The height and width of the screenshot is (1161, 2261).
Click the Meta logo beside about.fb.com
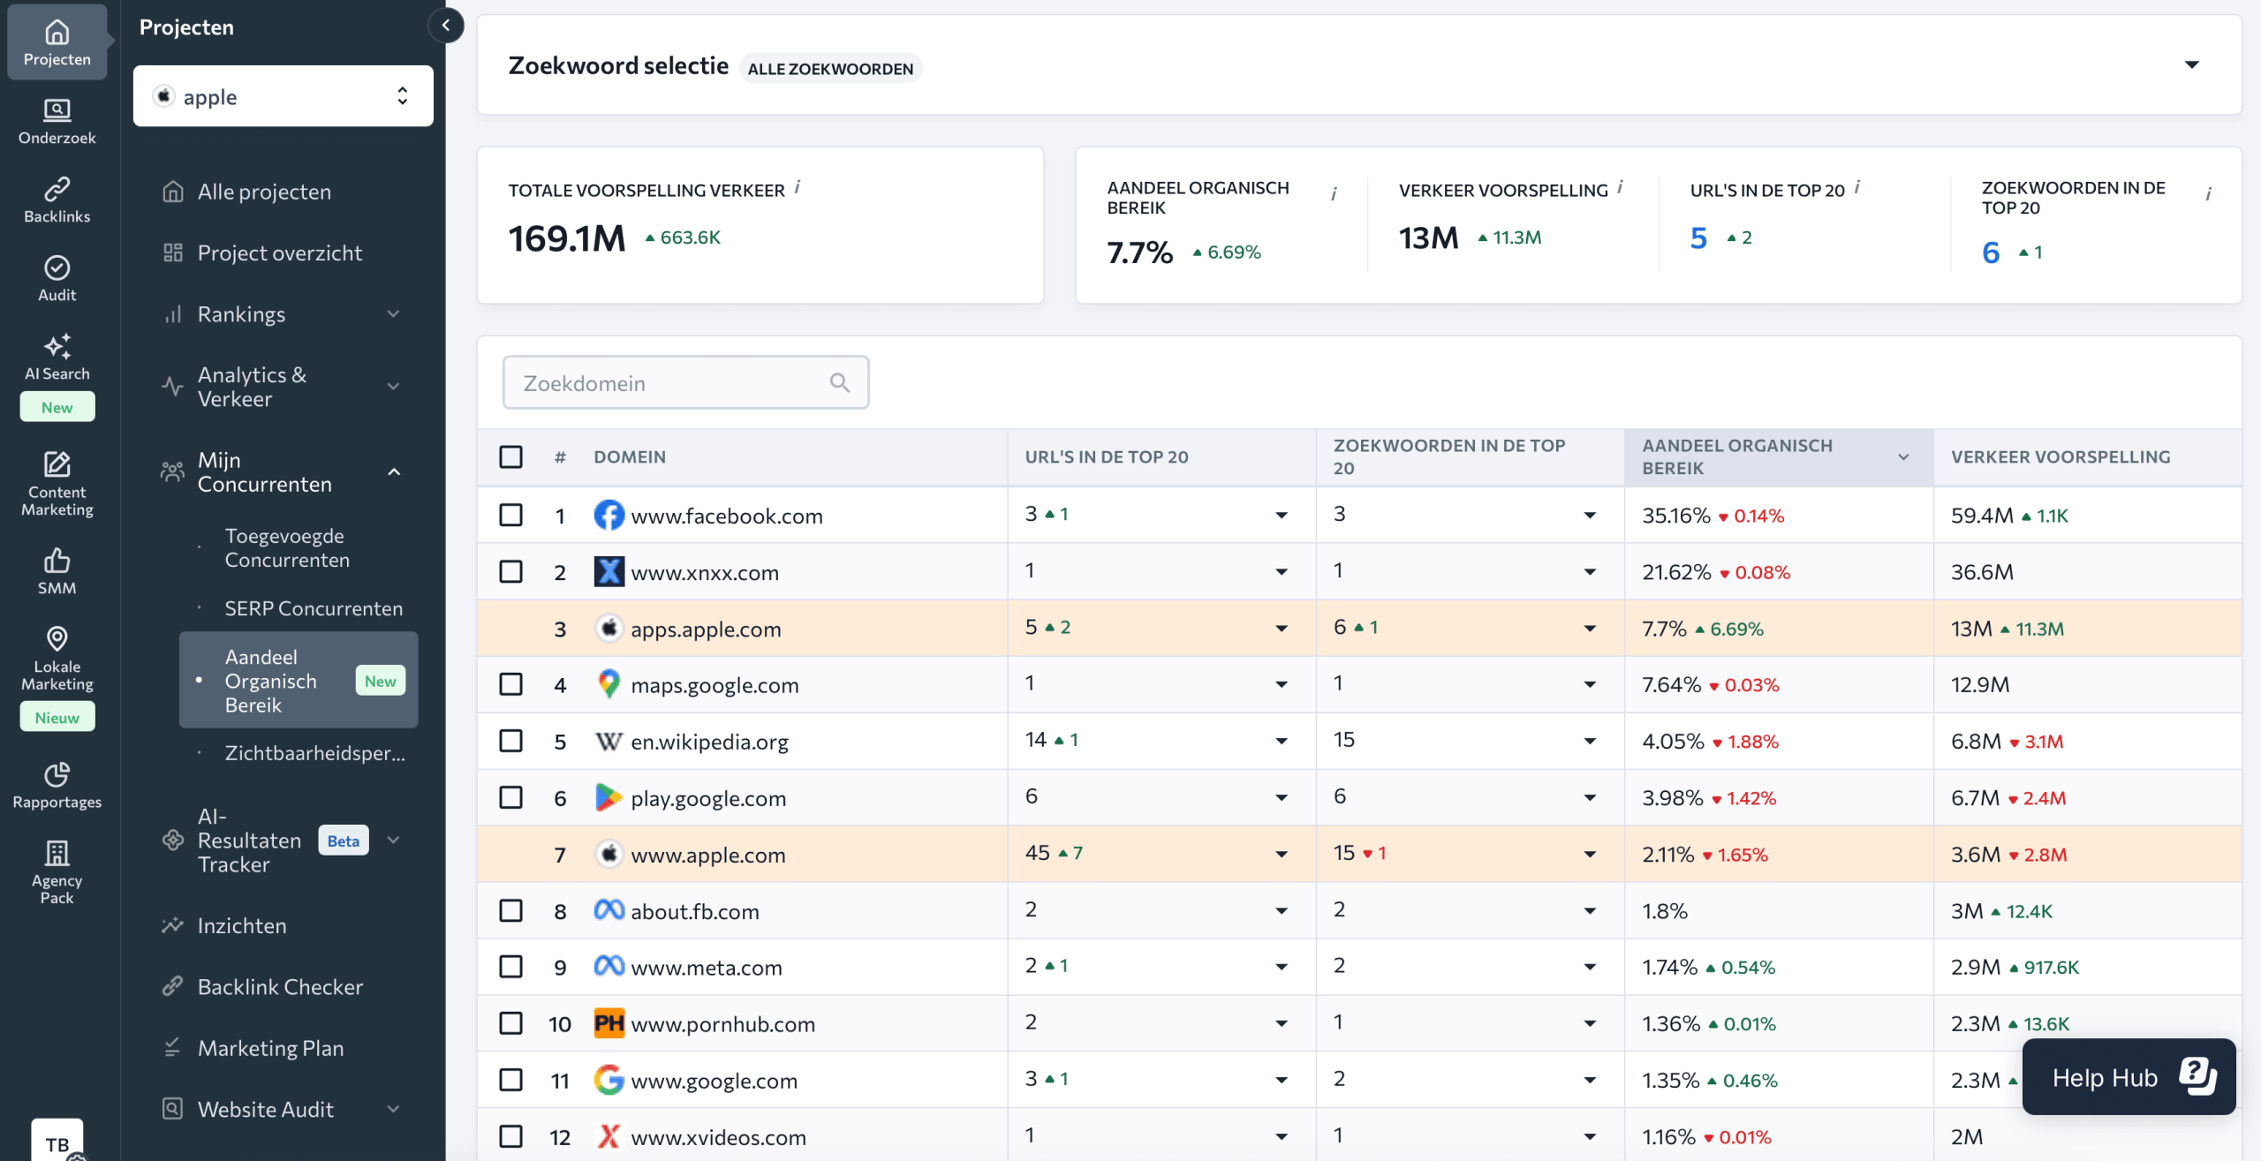[x=609, y=910]
